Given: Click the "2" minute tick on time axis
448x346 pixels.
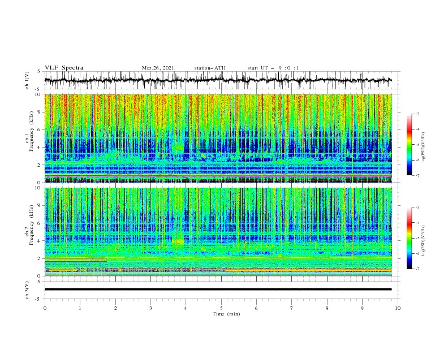Looking at the screenshot, I should (115, 308).
